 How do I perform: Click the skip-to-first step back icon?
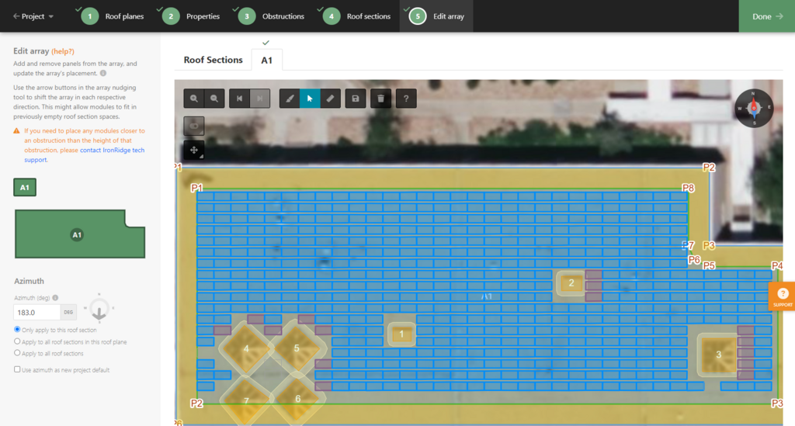pos(240,99)
